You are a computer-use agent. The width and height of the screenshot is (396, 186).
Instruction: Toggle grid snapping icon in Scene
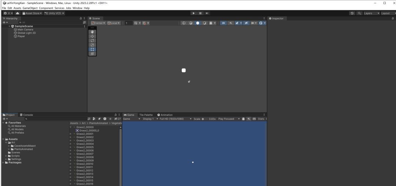click(x=136, y=23)
